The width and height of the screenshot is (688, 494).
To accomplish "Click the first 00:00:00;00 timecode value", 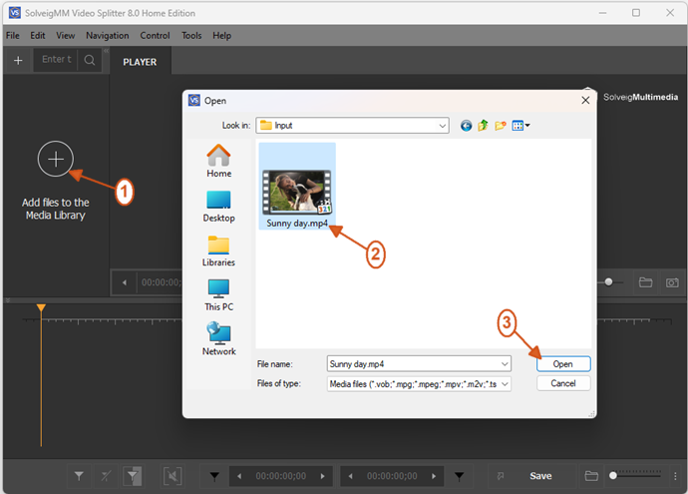I will coord(281,476).
